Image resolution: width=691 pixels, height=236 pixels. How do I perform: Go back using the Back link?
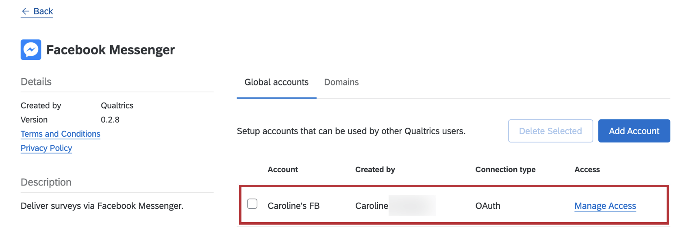tap(37, 11)
